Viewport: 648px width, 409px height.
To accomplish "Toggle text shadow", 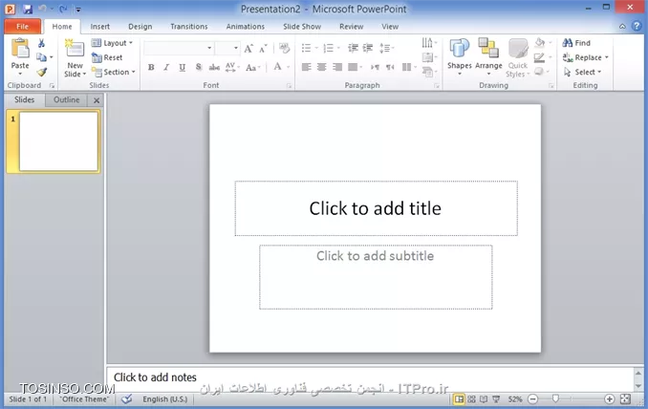I will [199, 67].
